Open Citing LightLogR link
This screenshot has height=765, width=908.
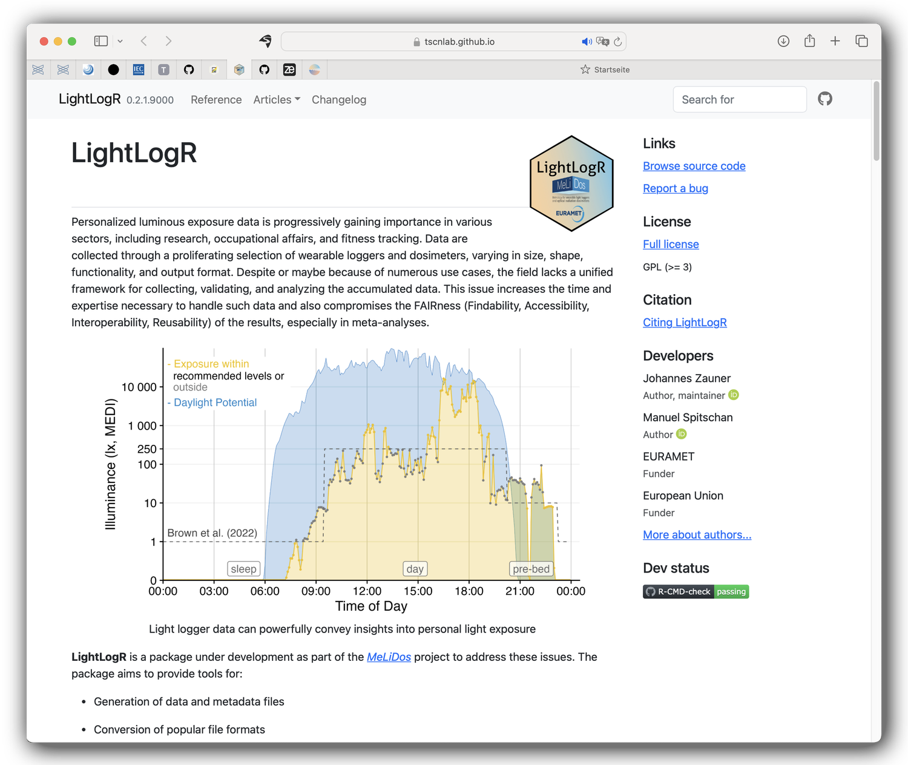point(685,323)
